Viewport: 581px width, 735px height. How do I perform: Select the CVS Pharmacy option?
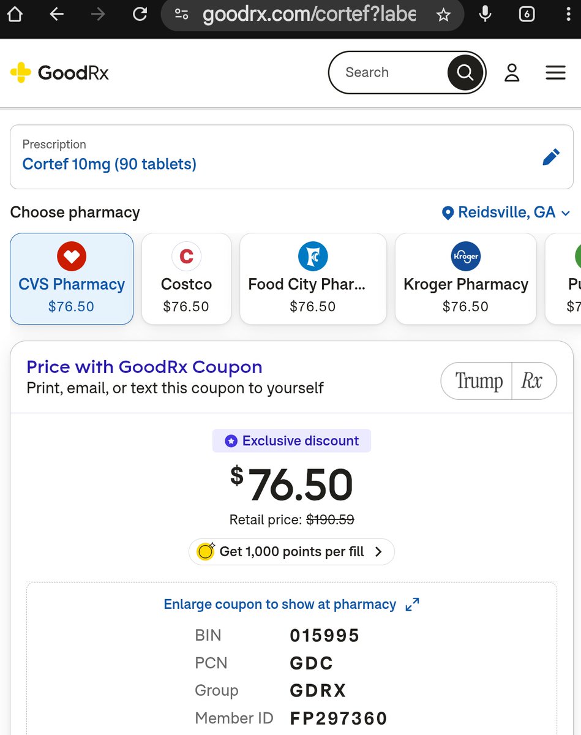point(72,279)
